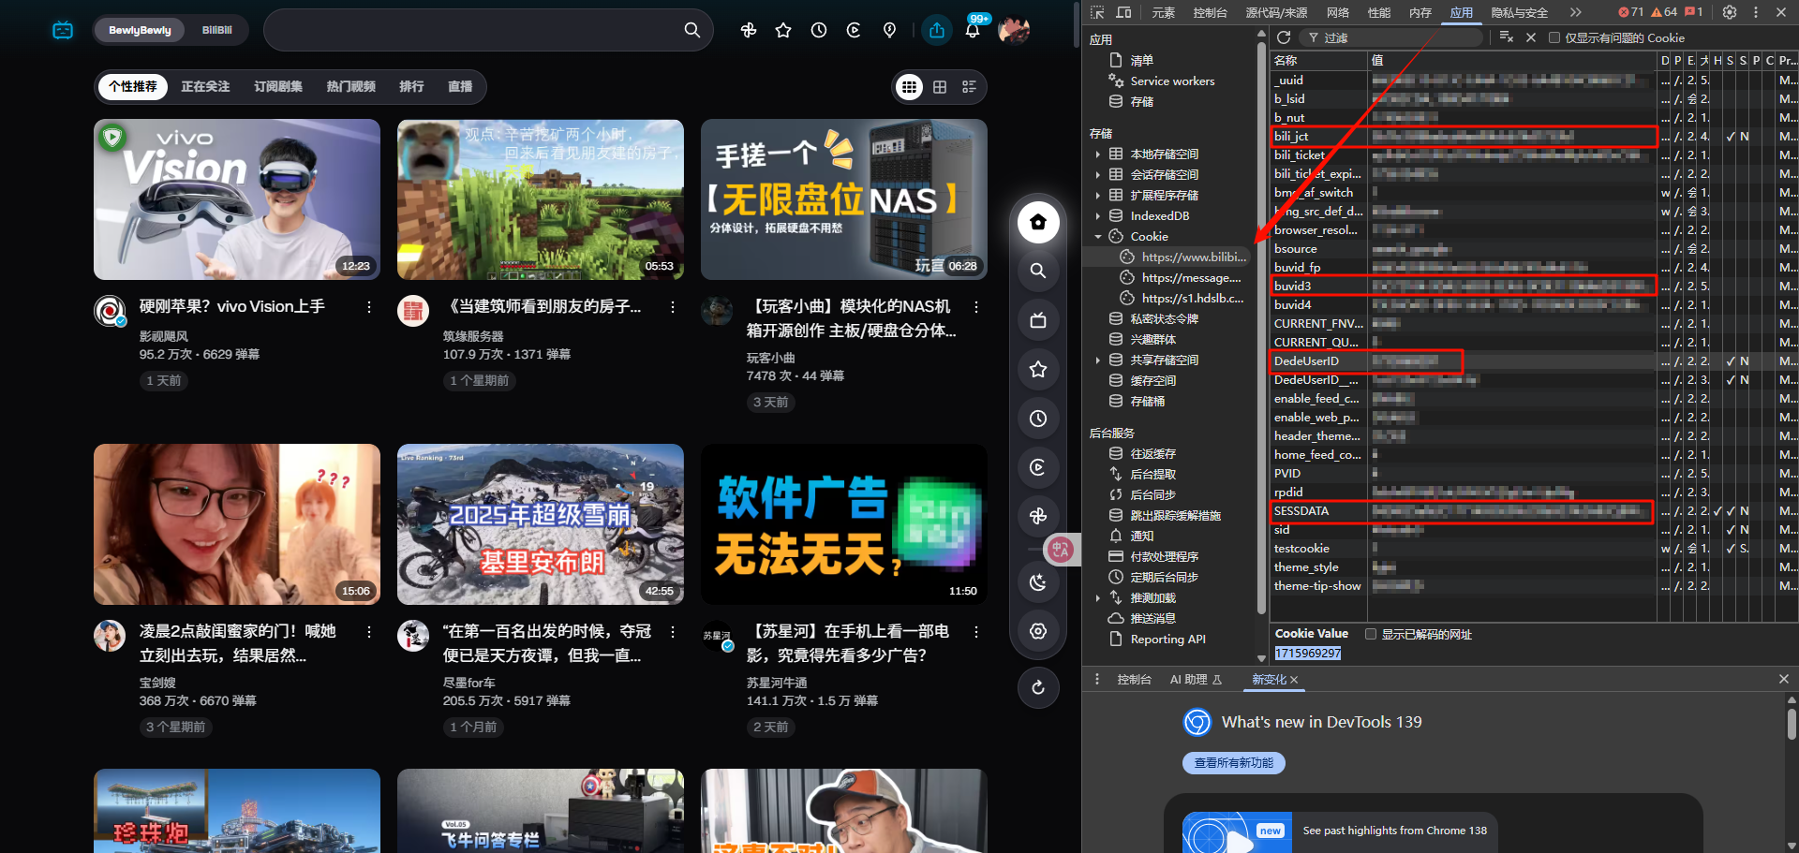The height and width of the screenshot is (853, 1799).
Task: Click the home button in right dock
Action: pos(1038,222)
